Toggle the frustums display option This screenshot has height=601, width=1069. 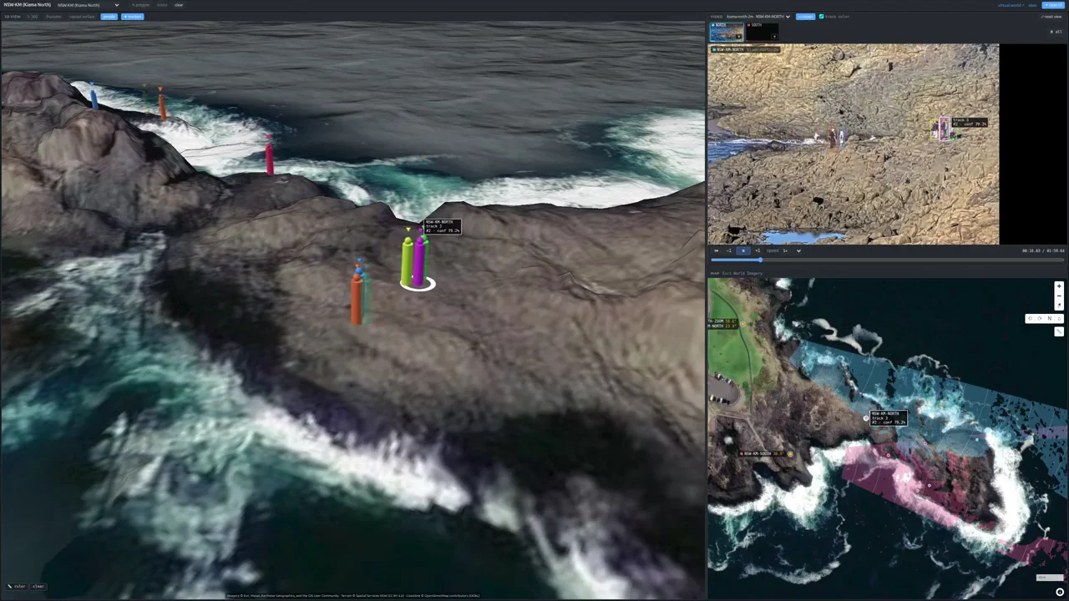(53, 17)
